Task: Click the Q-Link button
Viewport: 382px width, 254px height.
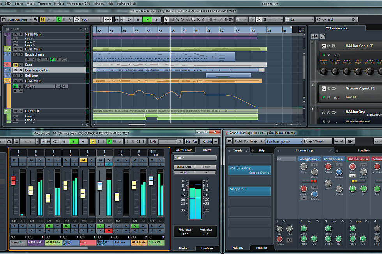Action: (207, 142)
